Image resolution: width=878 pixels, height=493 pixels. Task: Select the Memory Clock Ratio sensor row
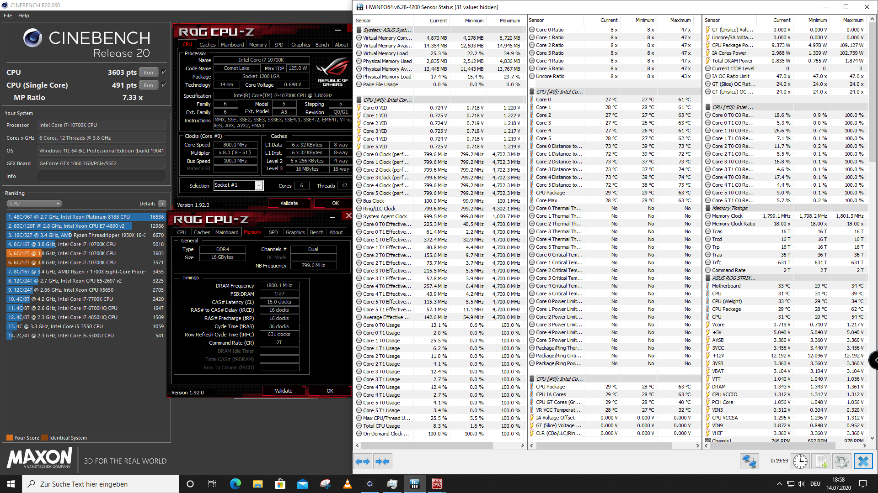785,224
